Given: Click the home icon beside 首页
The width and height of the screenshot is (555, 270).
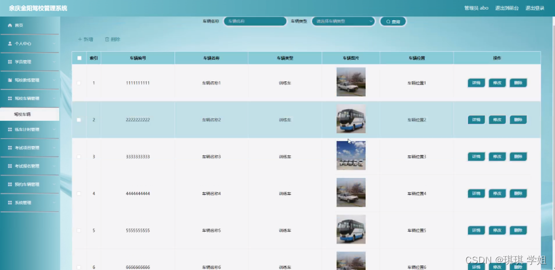Looking at the screenshot, I should [x=10, y=26].
